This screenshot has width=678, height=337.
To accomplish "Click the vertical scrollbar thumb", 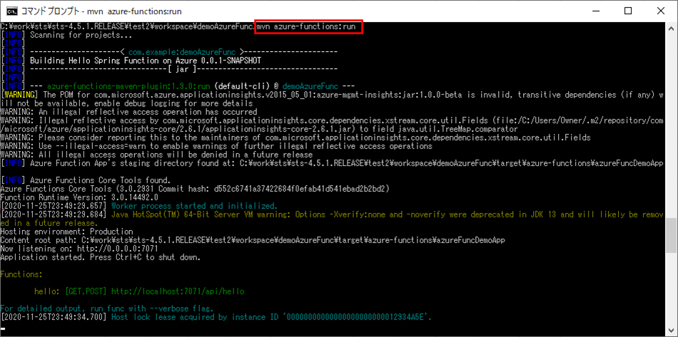I will click(x=672, y=235).
